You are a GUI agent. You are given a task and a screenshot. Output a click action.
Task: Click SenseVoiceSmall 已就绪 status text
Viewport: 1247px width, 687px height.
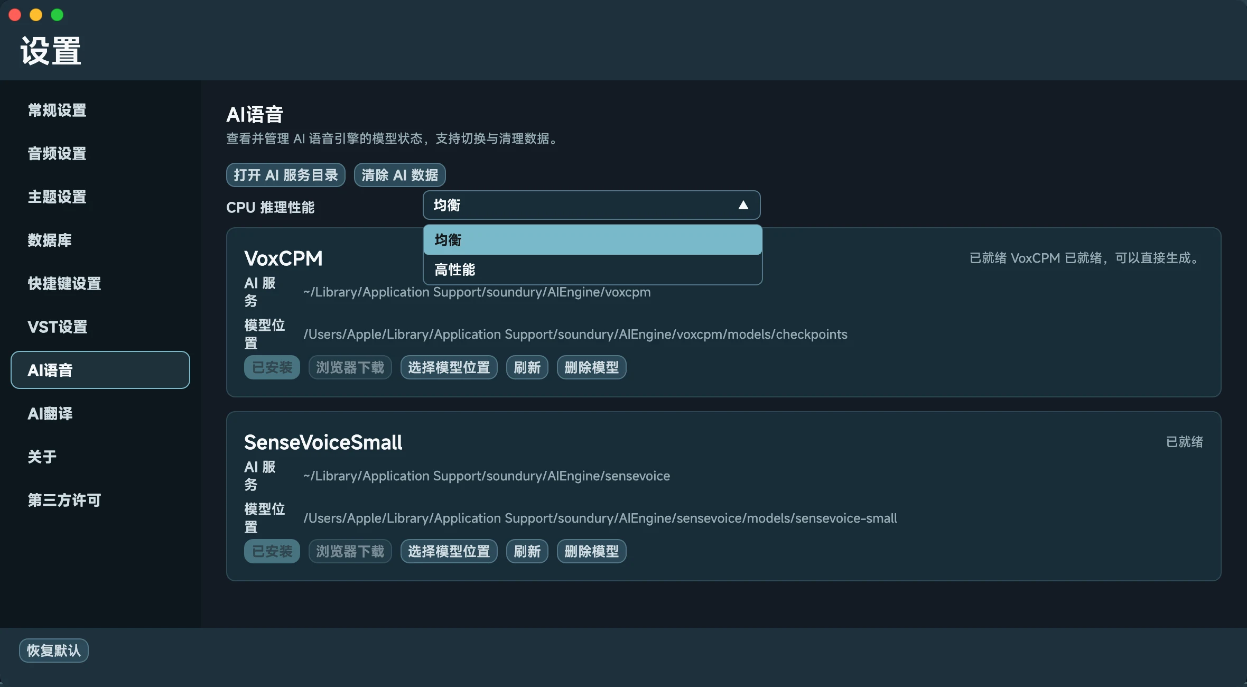pyautogui.click(x=1185, y=442)
